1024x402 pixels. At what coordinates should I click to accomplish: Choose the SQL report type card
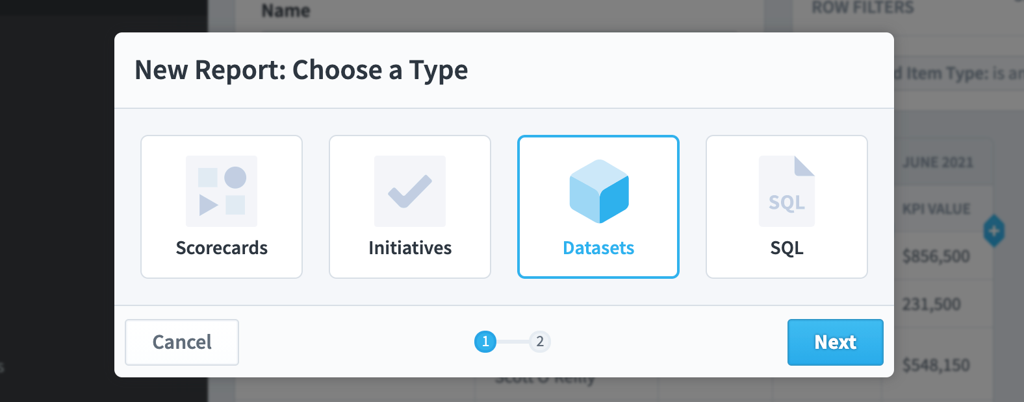tap(787, 207)
